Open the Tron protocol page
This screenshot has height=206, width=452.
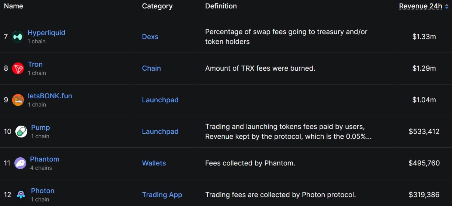[35, 64]
